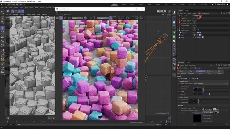This screenshot has width=230, height=129.
Task: Click the keyframe record icon below viewport
Action: [x=8, y=118]
